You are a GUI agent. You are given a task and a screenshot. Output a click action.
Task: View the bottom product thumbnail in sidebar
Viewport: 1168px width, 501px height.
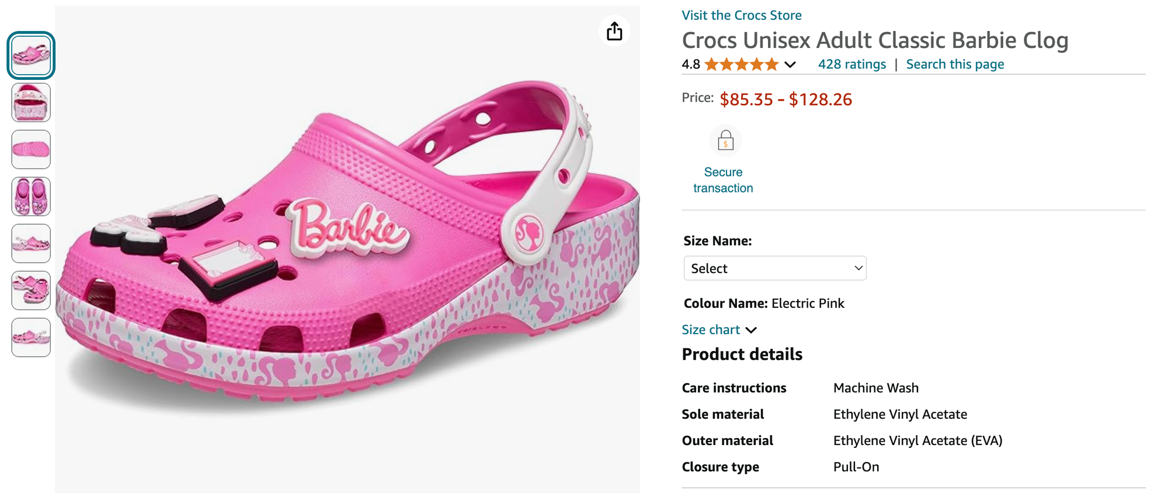tap(30, 337)
